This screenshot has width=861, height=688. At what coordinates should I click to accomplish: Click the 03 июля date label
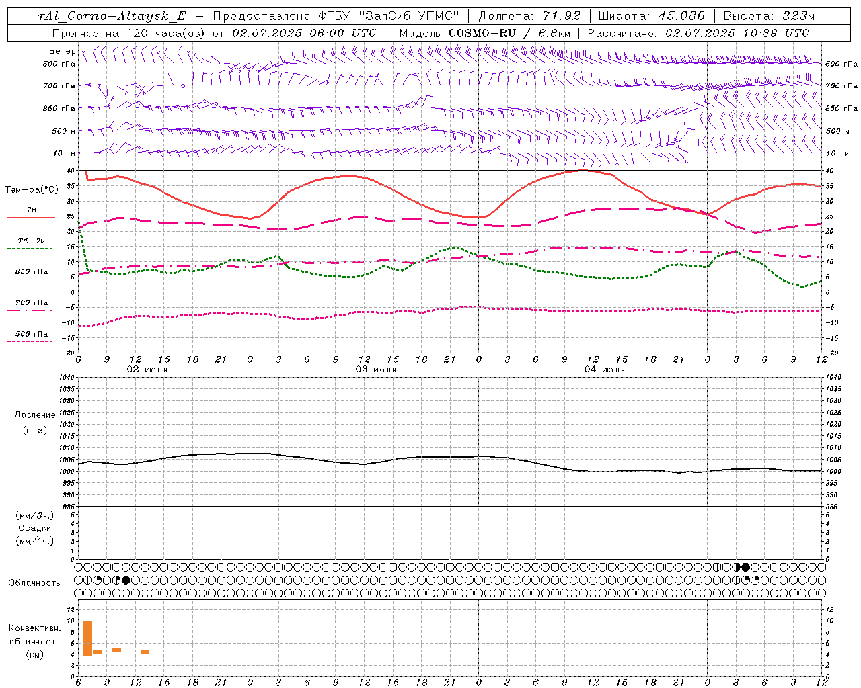click(x=376, y=370)
